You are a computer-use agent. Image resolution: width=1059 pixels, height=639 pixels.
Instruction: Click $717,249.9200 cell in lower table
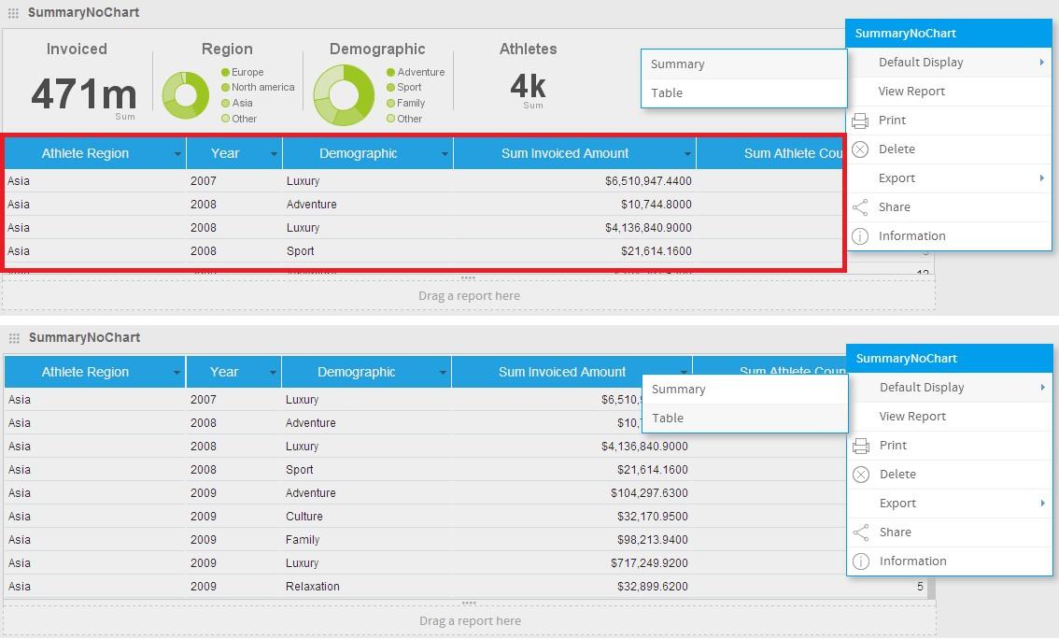pyautogui.click(x=649, y=563)
